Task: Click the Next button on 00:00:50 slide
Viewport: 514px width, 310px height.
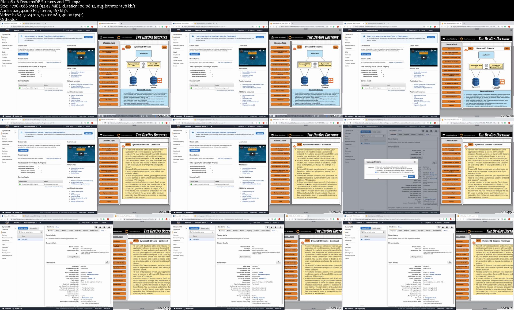Action: click(x=164, y=47)
